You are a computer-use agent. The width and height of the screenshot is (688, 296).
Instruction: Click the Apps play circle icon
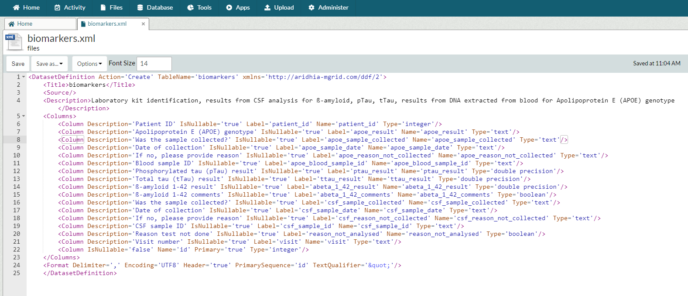point(229,7)
